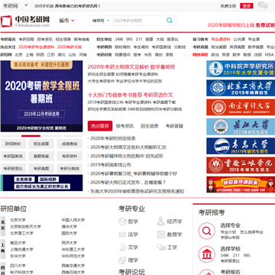Viewport: 275px width, 275px height.
Task: Open the 中科院声学研究所 banner
Action: [241, 69]
